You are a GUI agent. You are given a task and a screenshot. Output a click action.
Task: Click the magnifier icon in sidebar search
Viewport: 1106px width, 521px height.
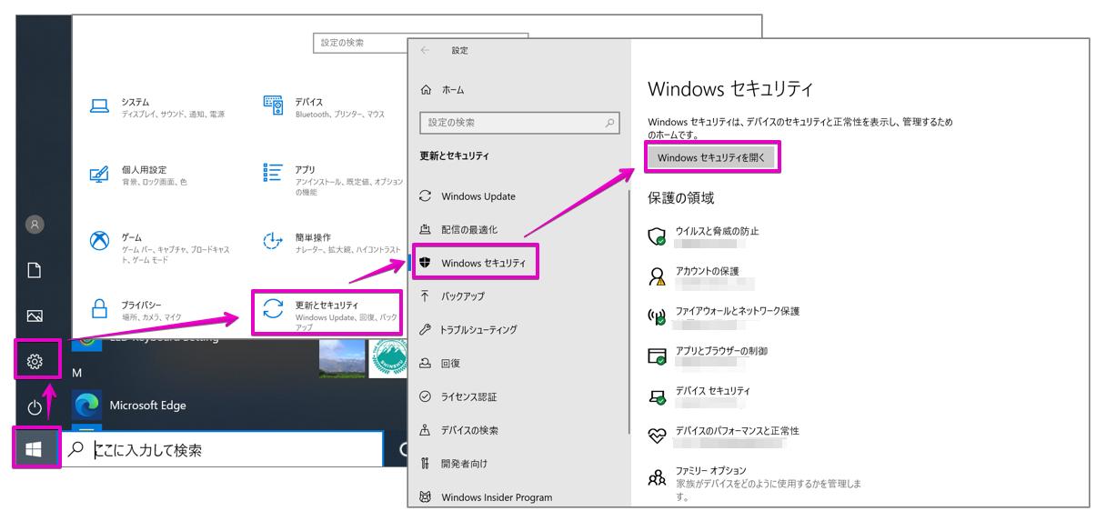coord(609,122)
